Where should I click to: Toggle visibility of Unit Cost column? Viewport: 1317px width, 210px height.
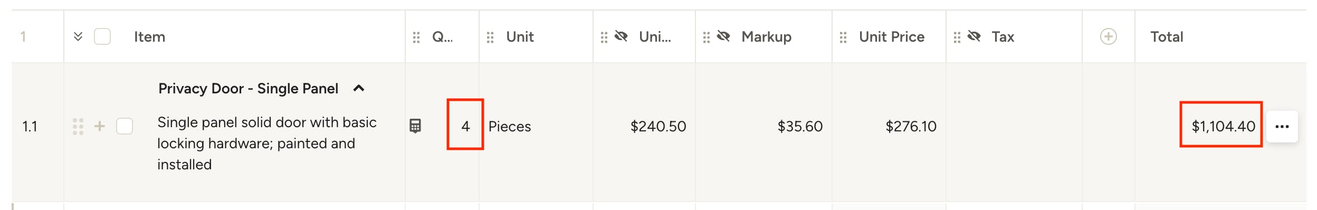(x=621, y=36)
